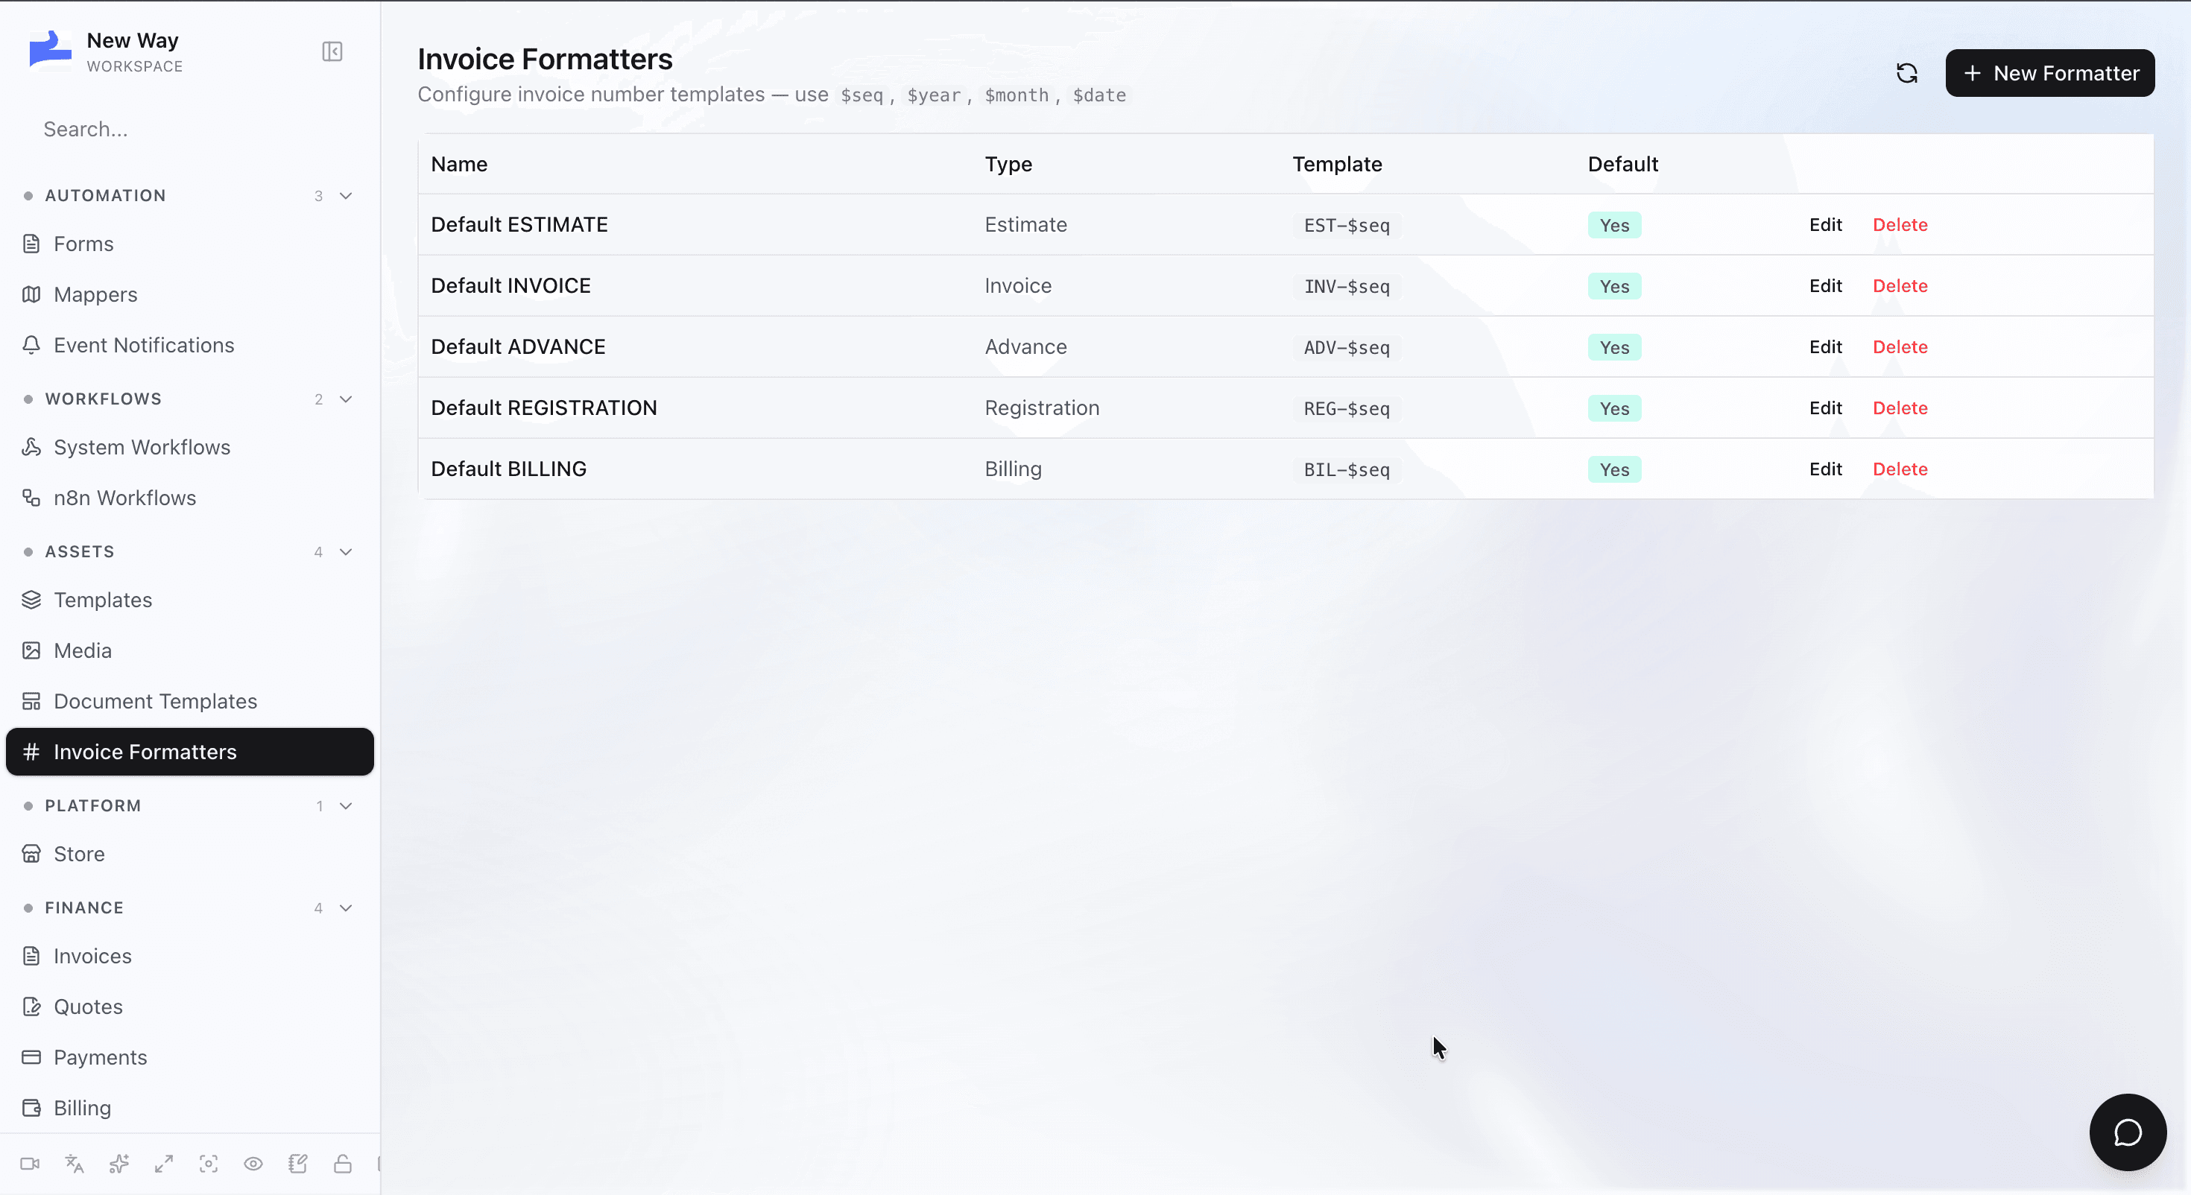Click the translate language icon
This screenshot has width=2191, height=1195.
75,1164
